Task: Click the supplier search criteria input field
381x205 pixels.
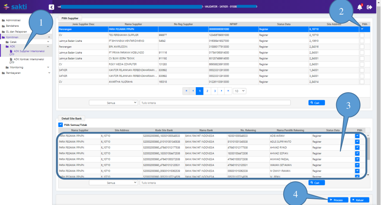Action: pos(215,102)
